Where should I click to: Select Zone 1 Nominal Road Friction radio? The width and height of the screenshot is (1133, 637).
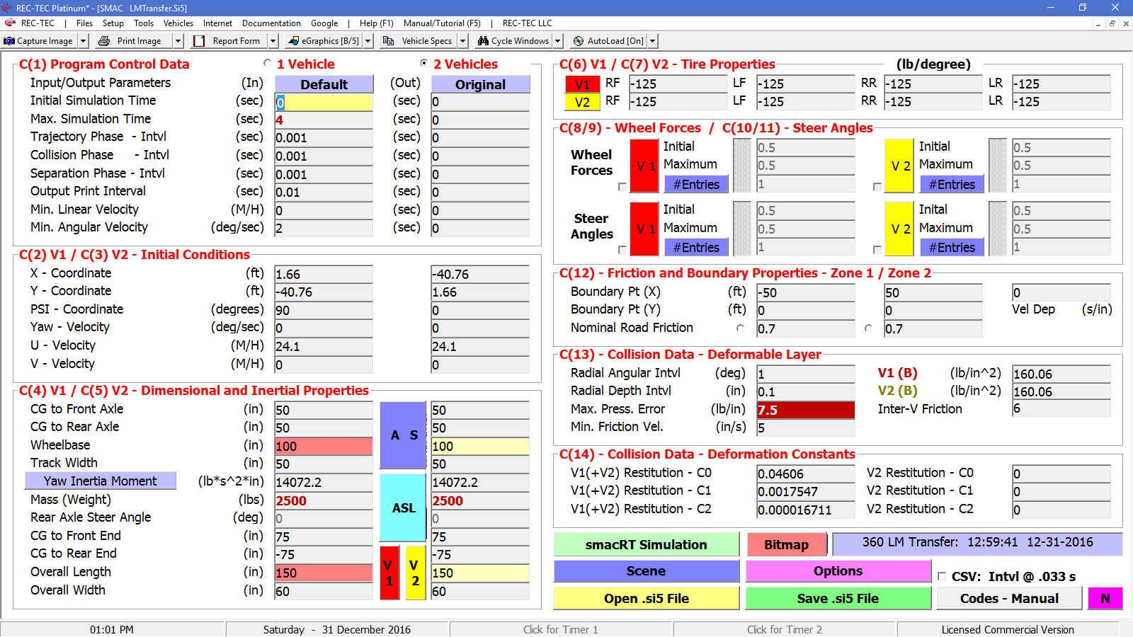740,328
